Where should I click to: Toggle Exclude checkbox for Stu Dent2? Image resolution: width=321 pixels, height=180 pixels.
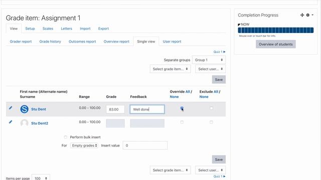pos(211,122)
